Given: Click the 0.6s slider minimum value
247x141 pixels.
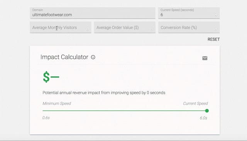Looking at the screenshot, I should click(x=46, y=118).
